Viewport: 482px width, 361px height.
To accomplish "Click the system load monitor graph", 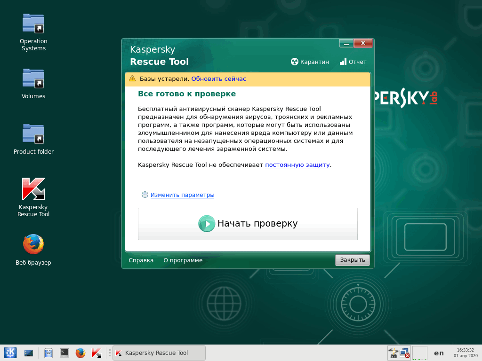I will point(419,353).
